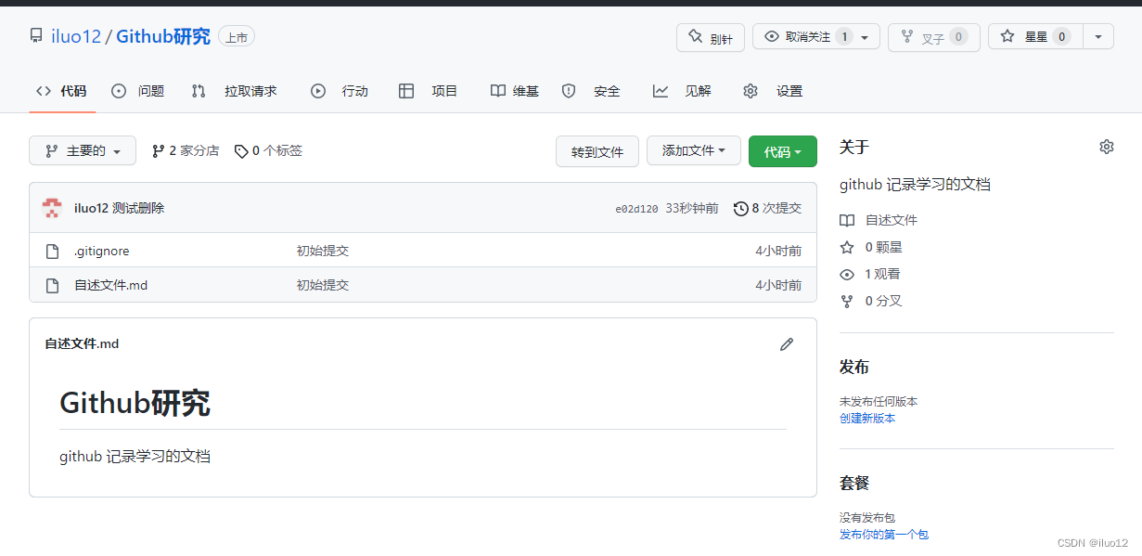This screenshot has width=1142, height=556.
Task: Click the 叉子 fork button
Action: point(933,37)
